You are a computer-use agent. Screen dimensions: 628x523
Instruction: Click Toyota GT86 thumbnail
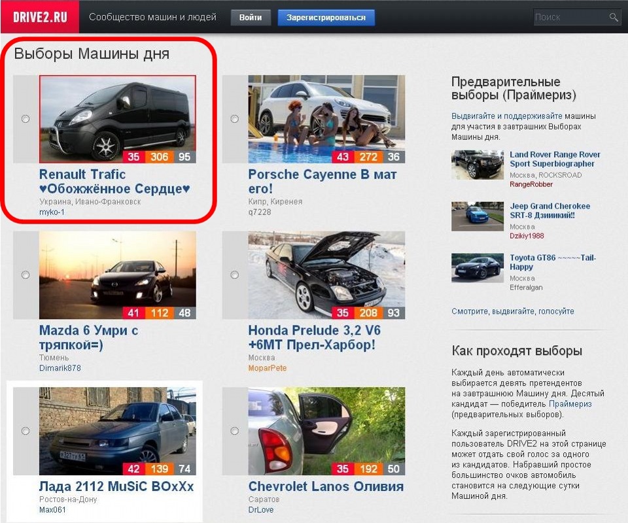(478, 268)
